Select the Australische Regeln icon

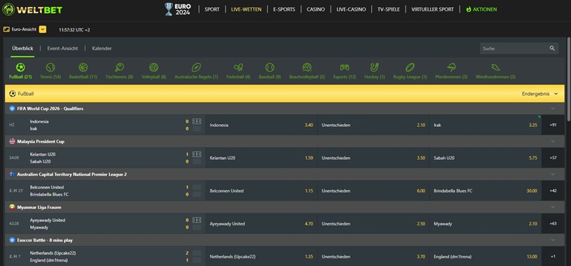click(196, 67)
